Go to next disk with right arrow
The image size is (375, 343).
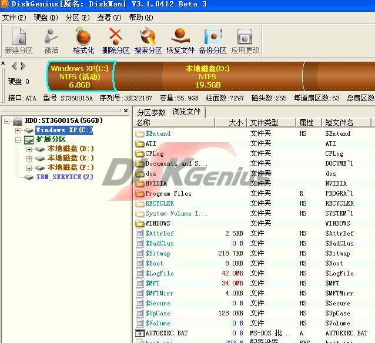23,66
